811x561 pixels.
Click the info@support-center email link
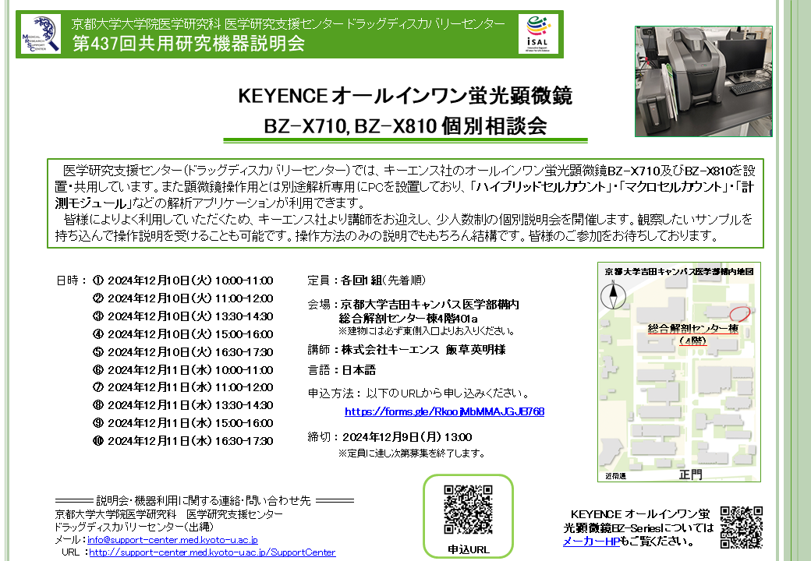pyautogui.click(x=173, y=540)
